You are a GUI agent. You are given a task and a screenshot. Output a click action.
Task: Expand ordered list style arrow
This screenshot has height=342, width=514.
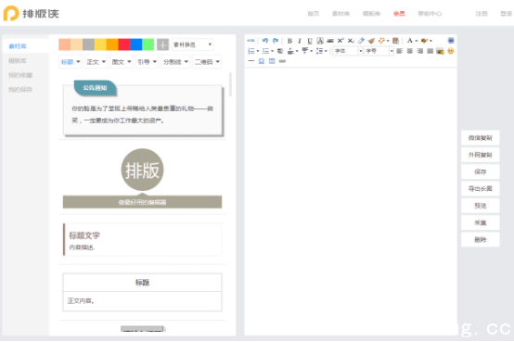(258, 51)
